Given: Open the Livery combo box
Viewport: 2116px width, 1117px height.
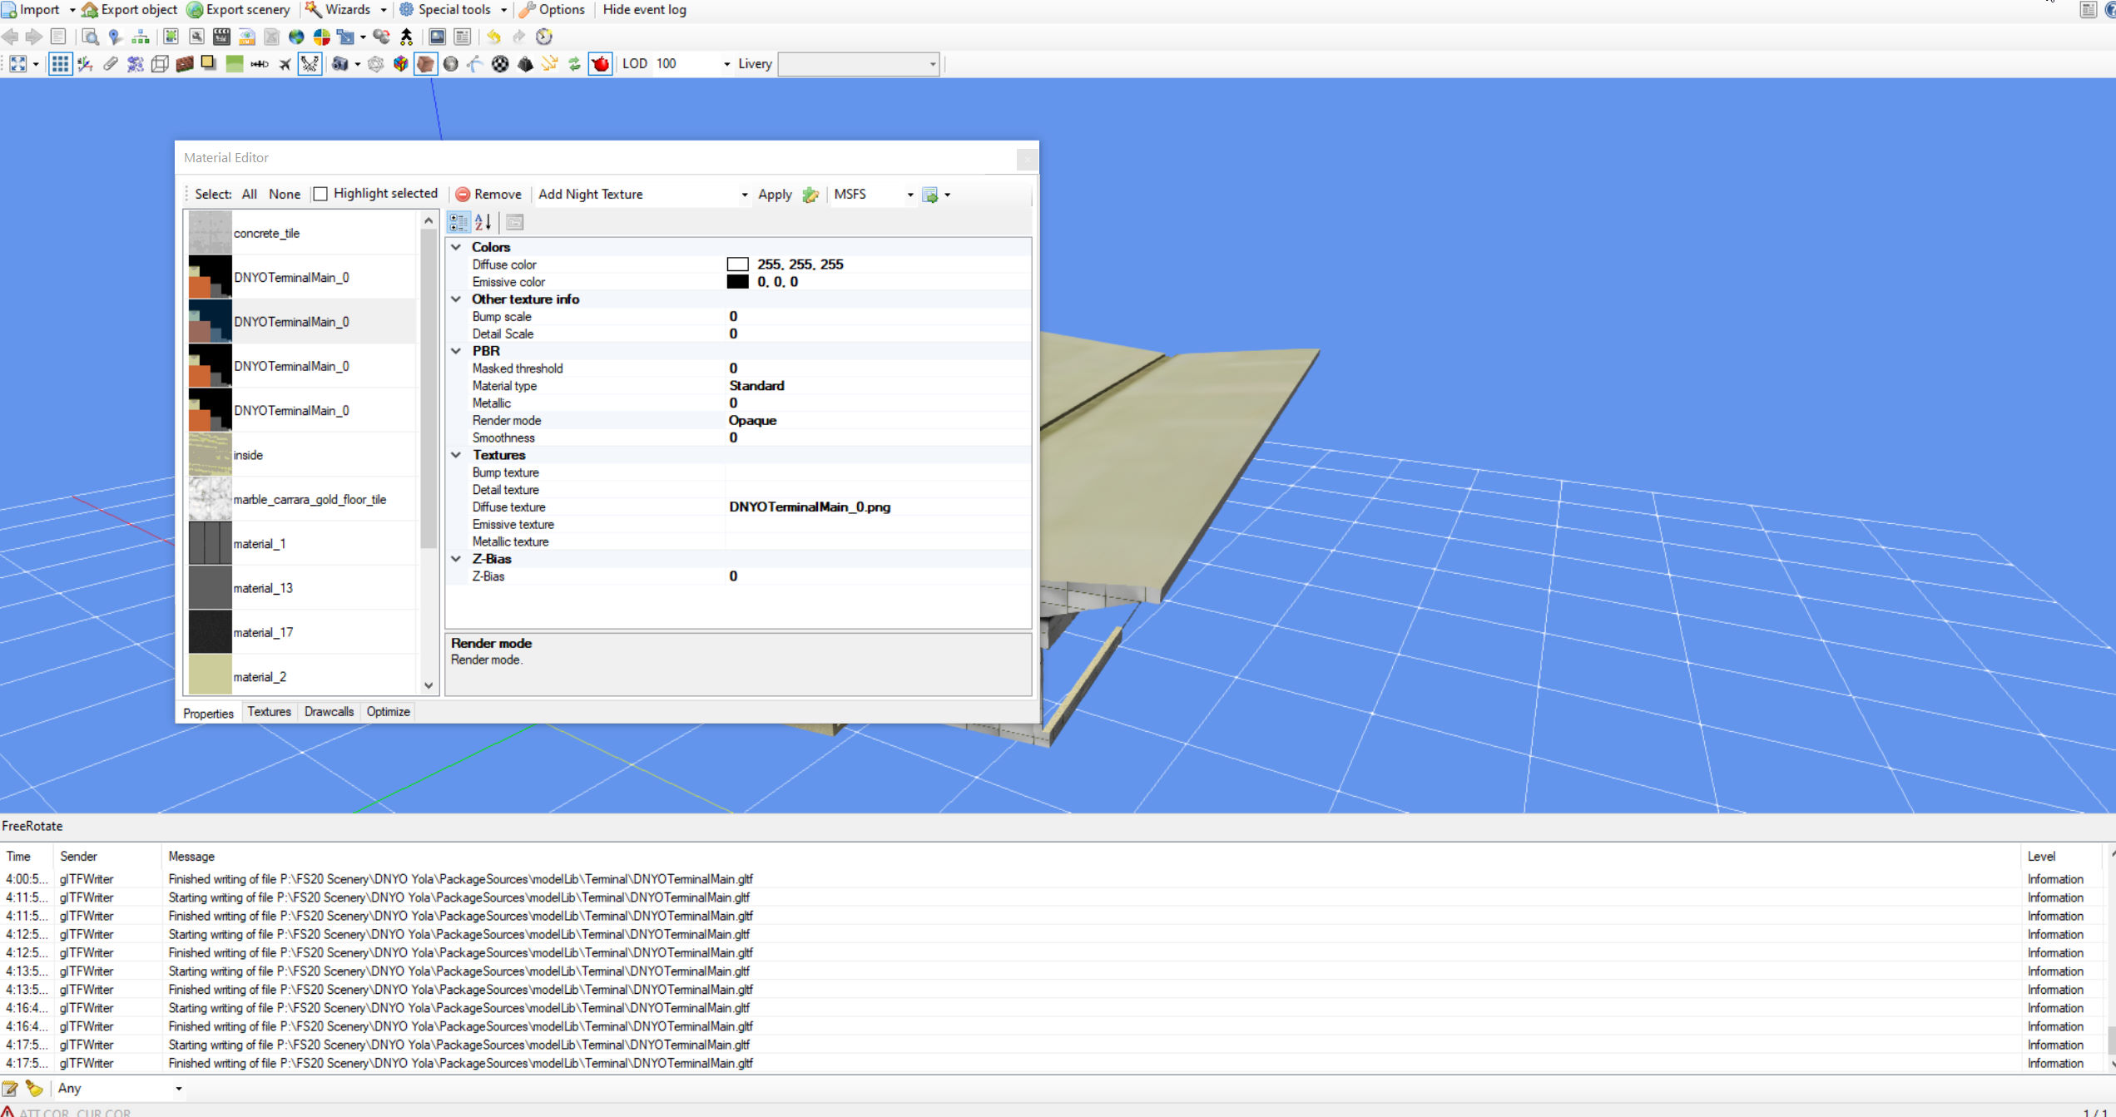Looking at the screenshot, I should (932, 64).
